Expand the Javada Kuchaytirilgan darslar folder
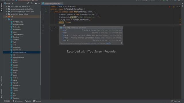Image resolution: width=184 pixels, height=103 pixels. coord(6,12)
